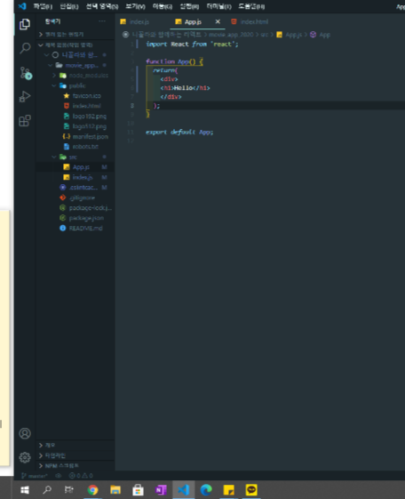
Task: Open index.js in the src folder
Action: [x=75, y=177]
